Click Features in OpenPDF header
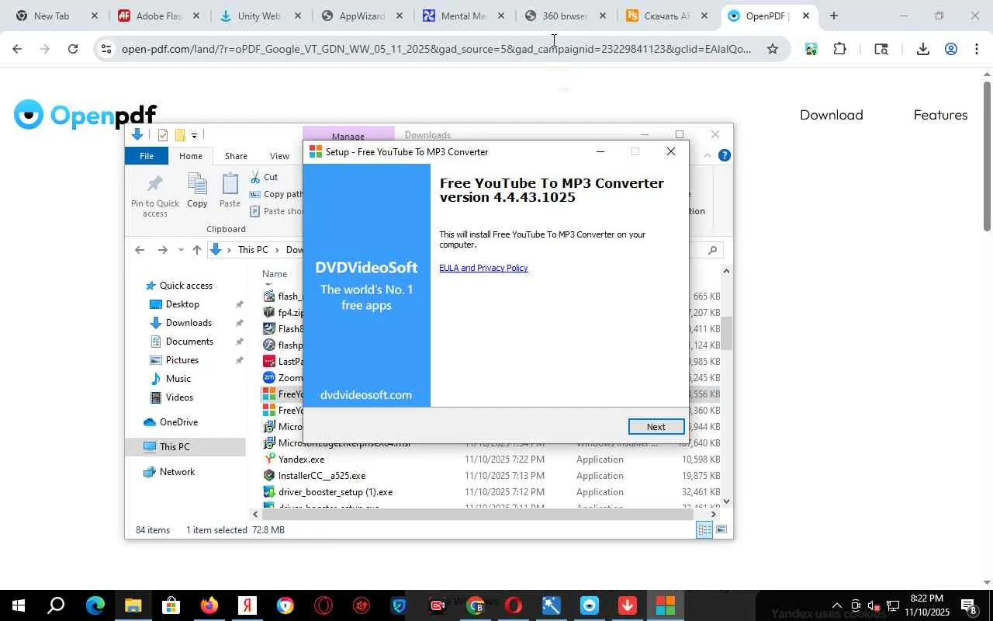Image resolution: width=993 pixels, height=621 pixels. [x=940, y=115]
